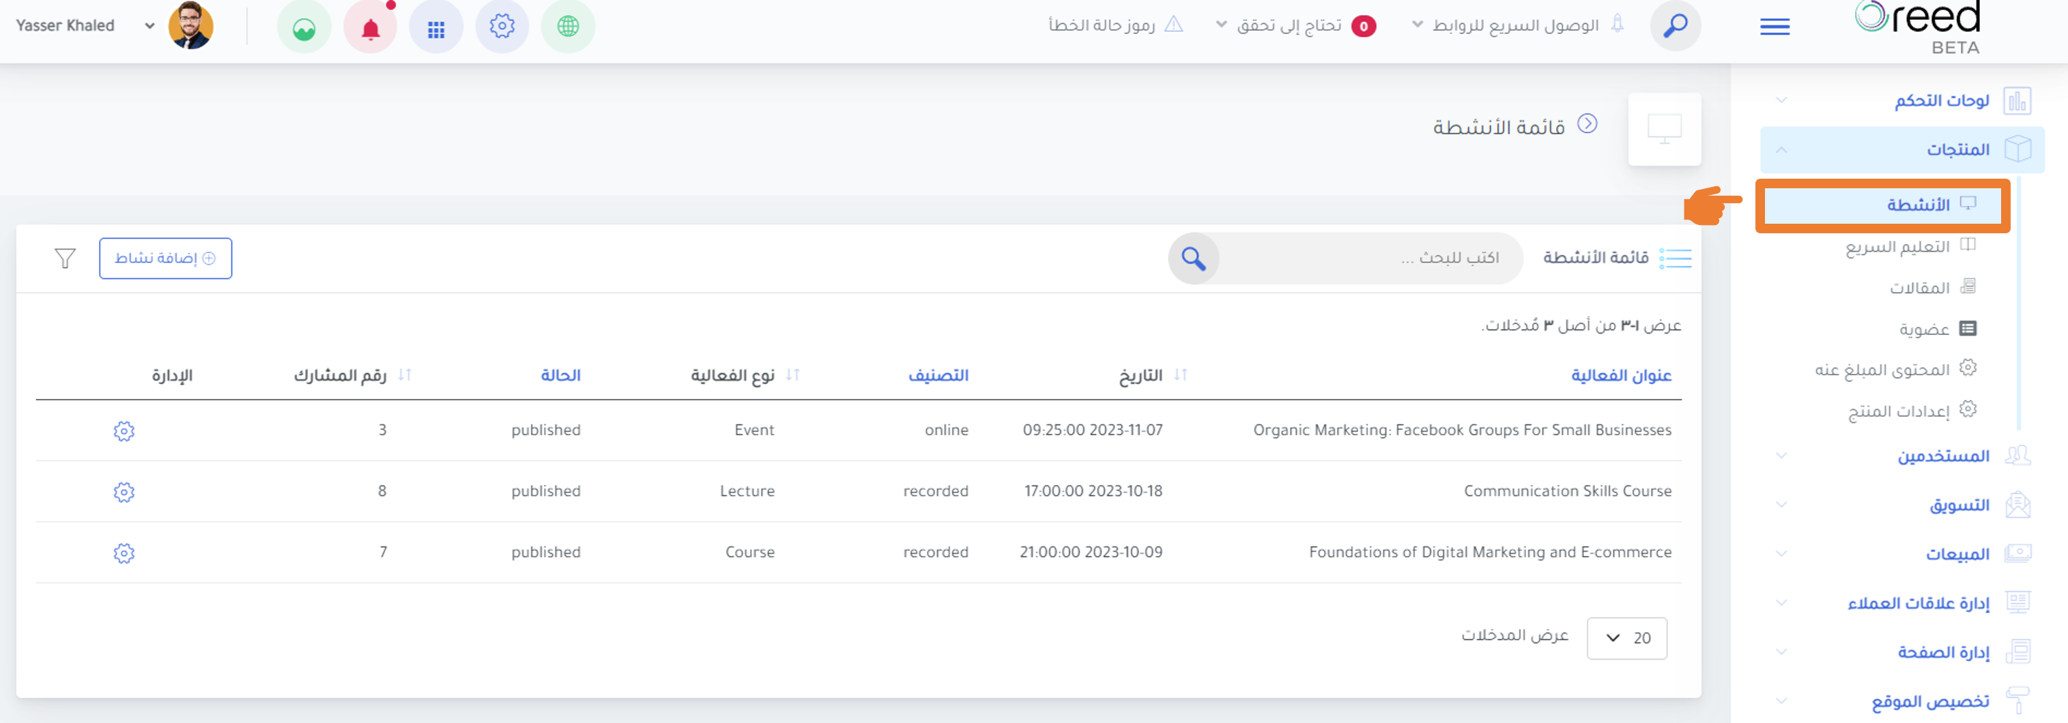The image size is (2068, 723).
Task: Open the header settings gear icon
Action: point(502,27)
